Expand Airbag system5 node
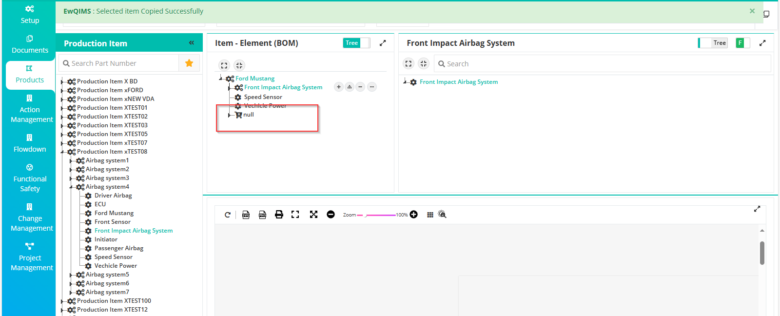 71,275
